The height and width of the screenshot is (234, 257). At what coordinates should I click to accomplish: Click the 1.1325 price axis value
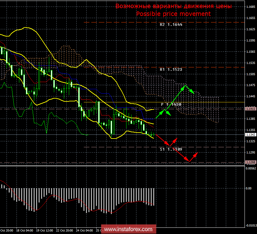pos(251,141)
